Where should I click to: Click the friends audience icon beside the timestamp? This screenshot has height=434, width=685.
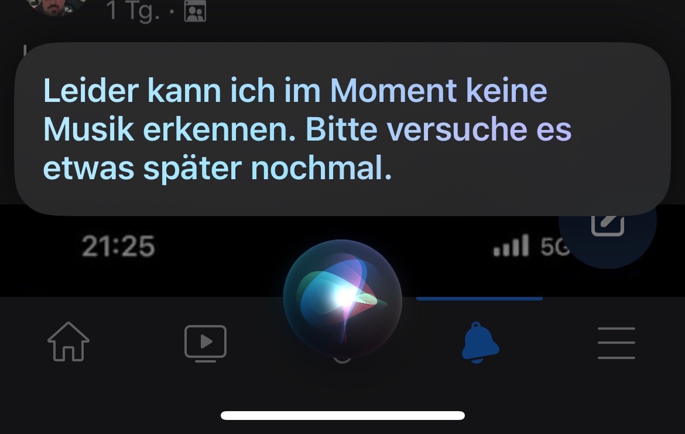(x=195, y=11)
